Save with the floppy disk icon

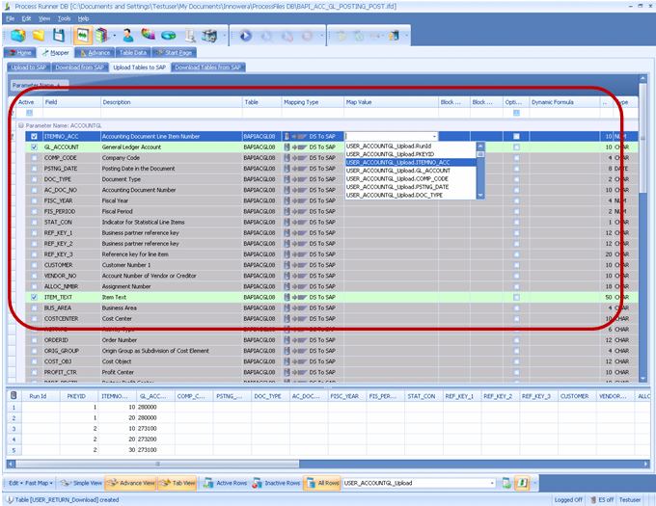point(59,36)
